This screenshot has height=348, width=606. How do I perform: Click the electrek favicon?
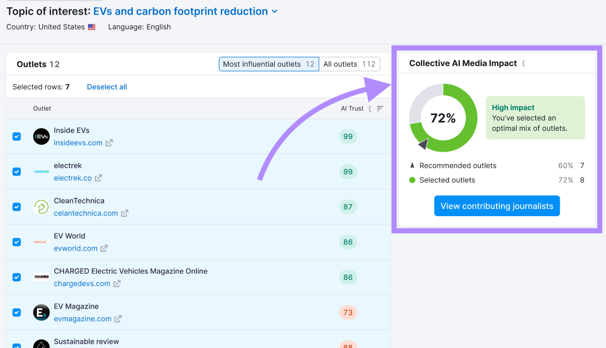coord(41,171)
